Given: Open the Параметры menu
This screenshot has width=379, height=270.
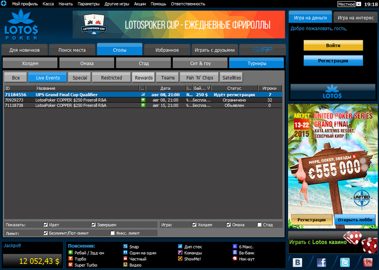Looking at the screenshot, I should pos(88,4).
